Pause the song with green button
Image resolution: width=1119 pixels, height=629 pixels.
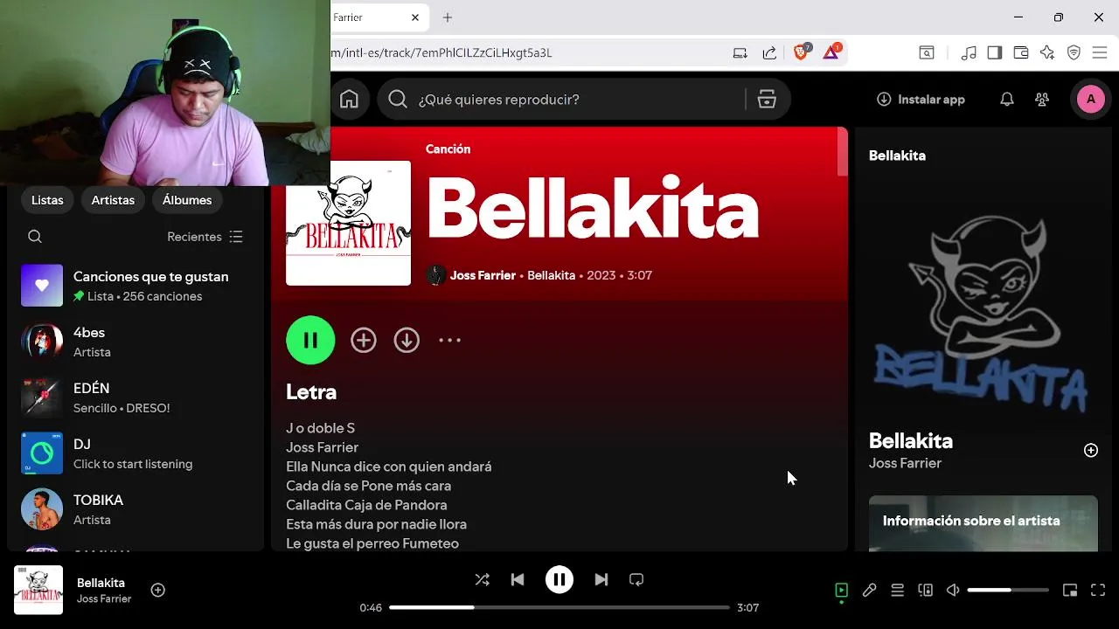click(x=310, y=340)
